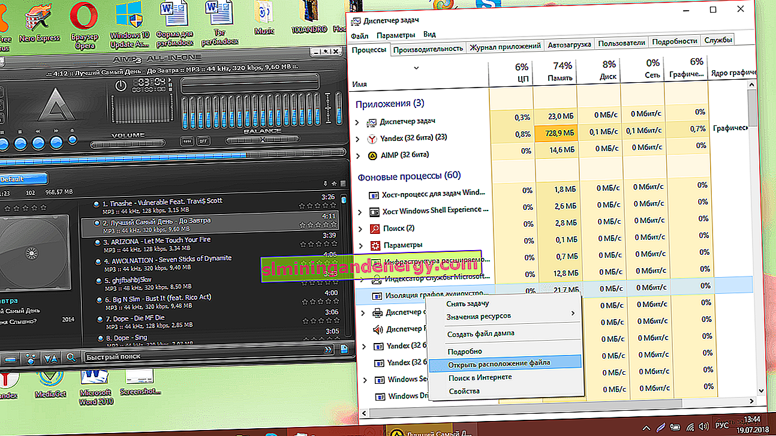Expand the Диспетчер задач application row

click(358, 122)
